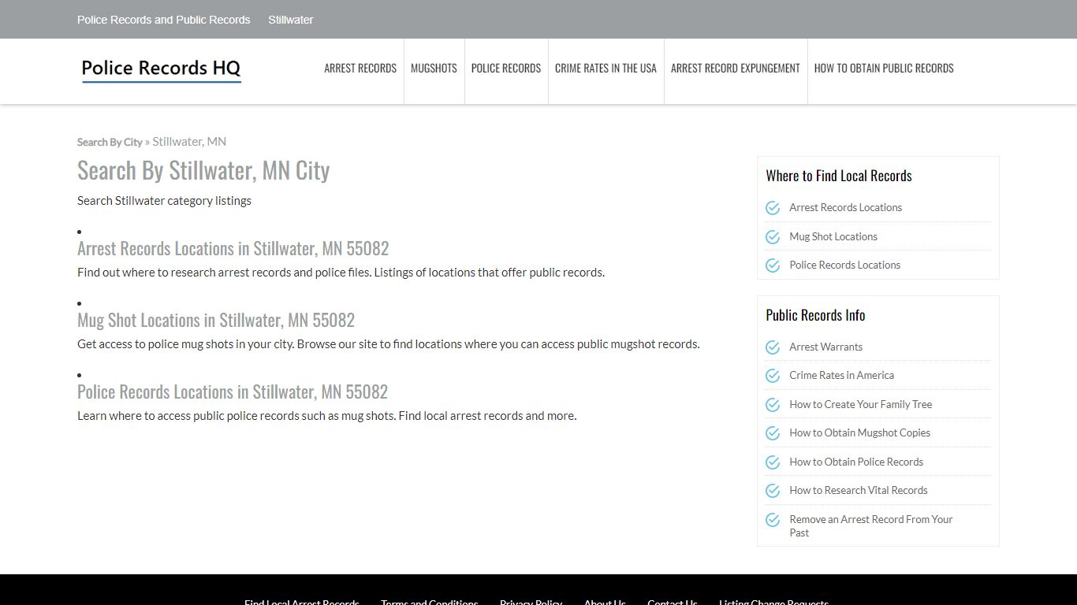Open Crime Rates in America sidebar link

pos(841,376)
